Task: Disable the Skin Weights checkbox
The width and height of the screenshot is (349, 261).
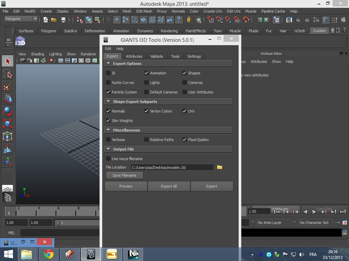Action: click(x=108, y=121)
